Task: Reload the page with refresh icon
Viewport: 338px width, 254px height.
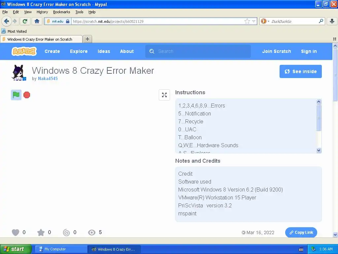Action: click(25, 21)
